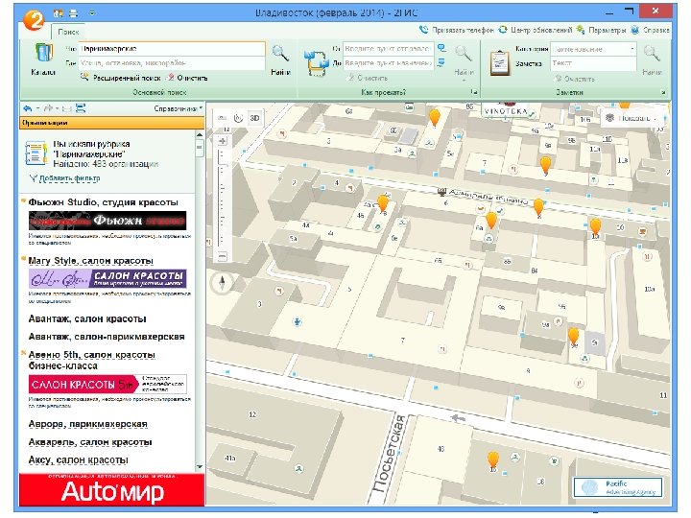Click the anchor POI icon on the map
691x518 pixels.
click(x=298, y=322)
